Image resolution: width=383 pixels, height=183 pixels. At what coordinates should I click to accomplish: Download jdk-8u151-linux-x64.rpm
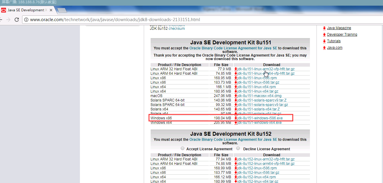tap(257, 87)
